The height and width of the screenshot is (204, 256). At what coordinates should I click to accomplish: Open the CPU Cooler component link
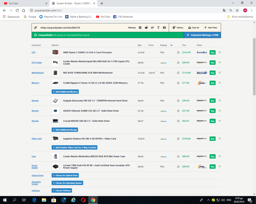tap(37, 62)
